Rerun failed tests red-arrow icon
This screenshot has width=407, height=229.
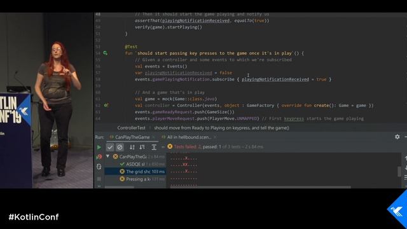pos(99,156)
